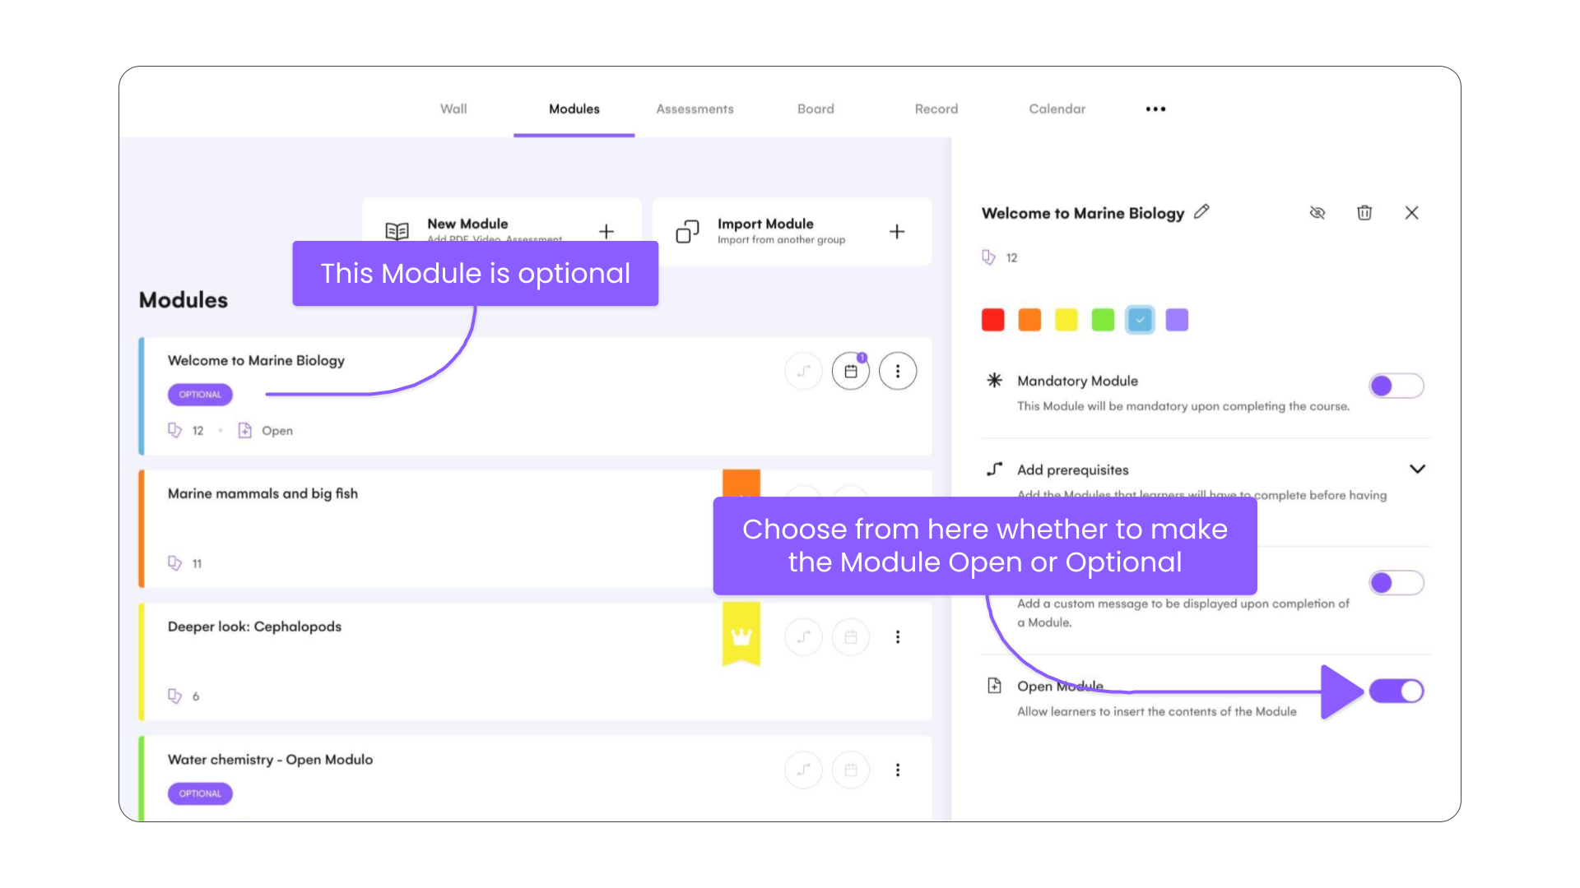The height and width of the screenshot is (888, 1580).
Task: Open the Board tab
Action: click(x=816, y=109)
